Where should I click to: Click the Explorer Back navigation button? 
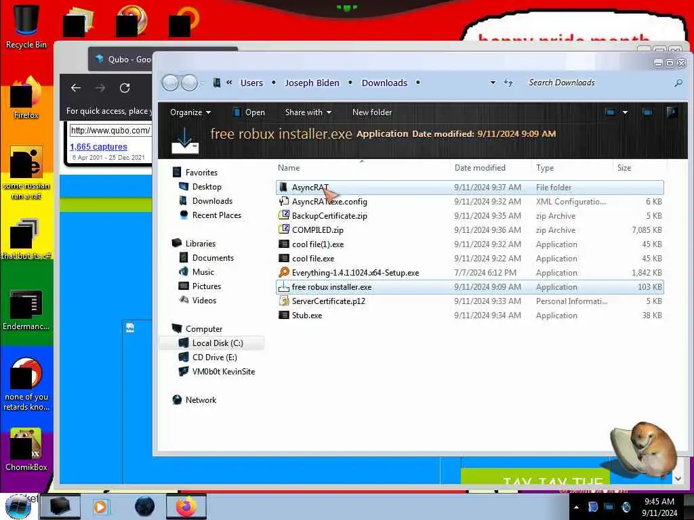click(170, 83)
